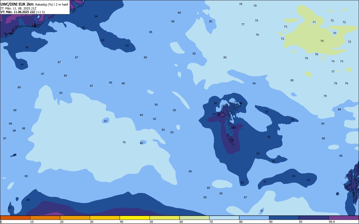359x224 pixels.
Task: Click the label "Rakastig (%) í 2 m hæð"
Action: [x=52, y=4]
